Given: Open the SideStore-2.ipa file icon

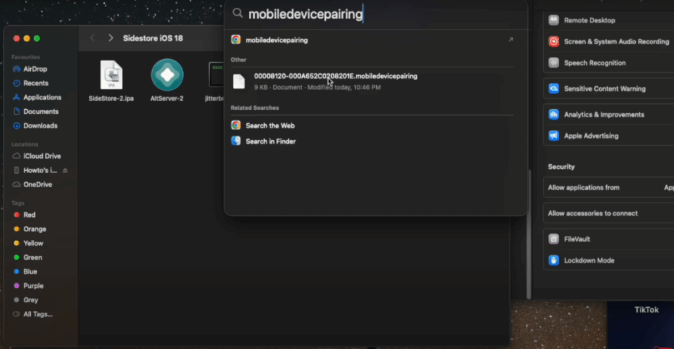Looking at the screenshot, I should pos(111,75).
